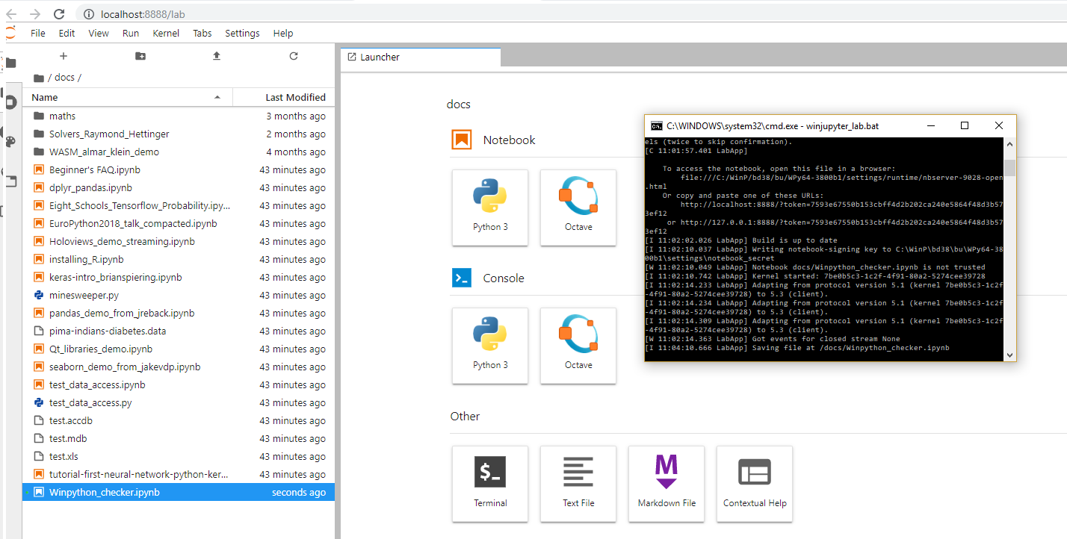
Task: Launch an Octave notebook
Action: tap(578, 208)
